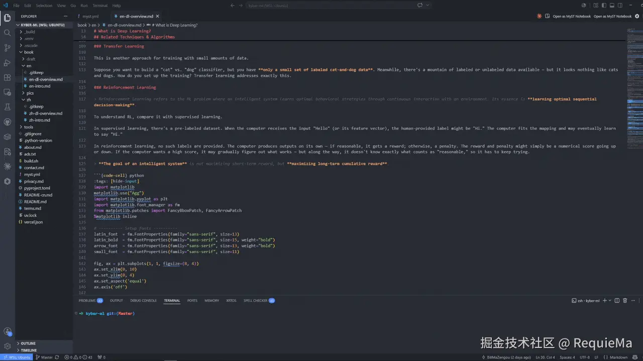Expand the pics folder
The image size is (643, 361).
45,93
